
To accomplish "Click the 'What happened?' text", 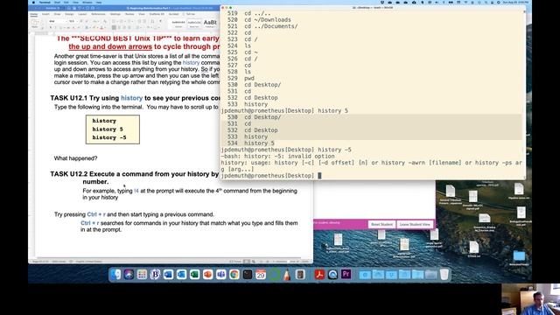I will (x=76, y=158).
